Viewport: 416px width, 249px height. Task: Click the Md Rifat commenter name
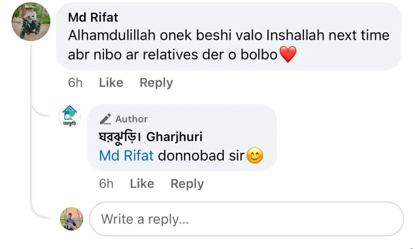[x=93, y=17]
